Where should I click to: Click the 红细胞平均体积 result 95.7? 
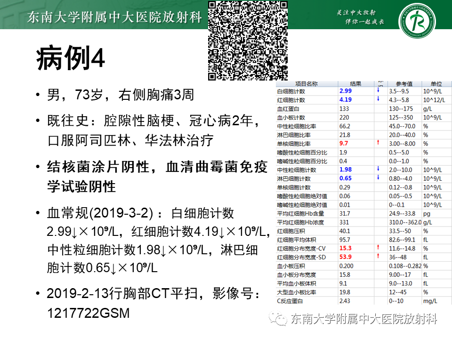(x=345, y=240)
